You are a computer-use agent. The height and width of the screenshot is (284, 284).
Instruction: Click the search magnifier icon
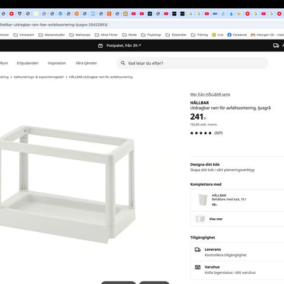click(123, 63)
